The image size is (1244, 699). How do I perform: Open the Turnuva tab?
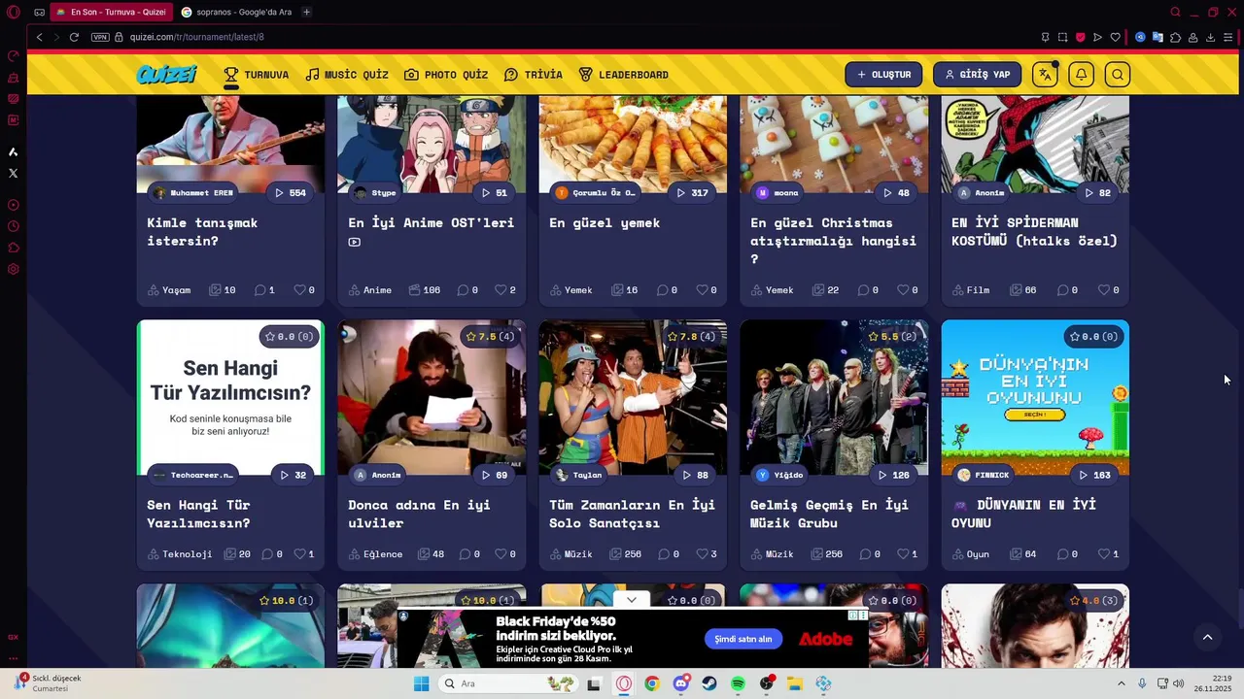click(256, 75)
